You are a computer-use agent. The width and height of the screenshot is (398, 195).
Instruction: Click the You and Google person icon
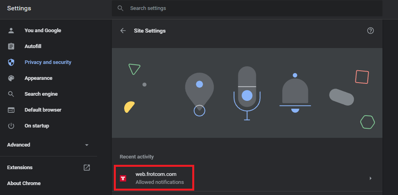[x=11, y=31]
